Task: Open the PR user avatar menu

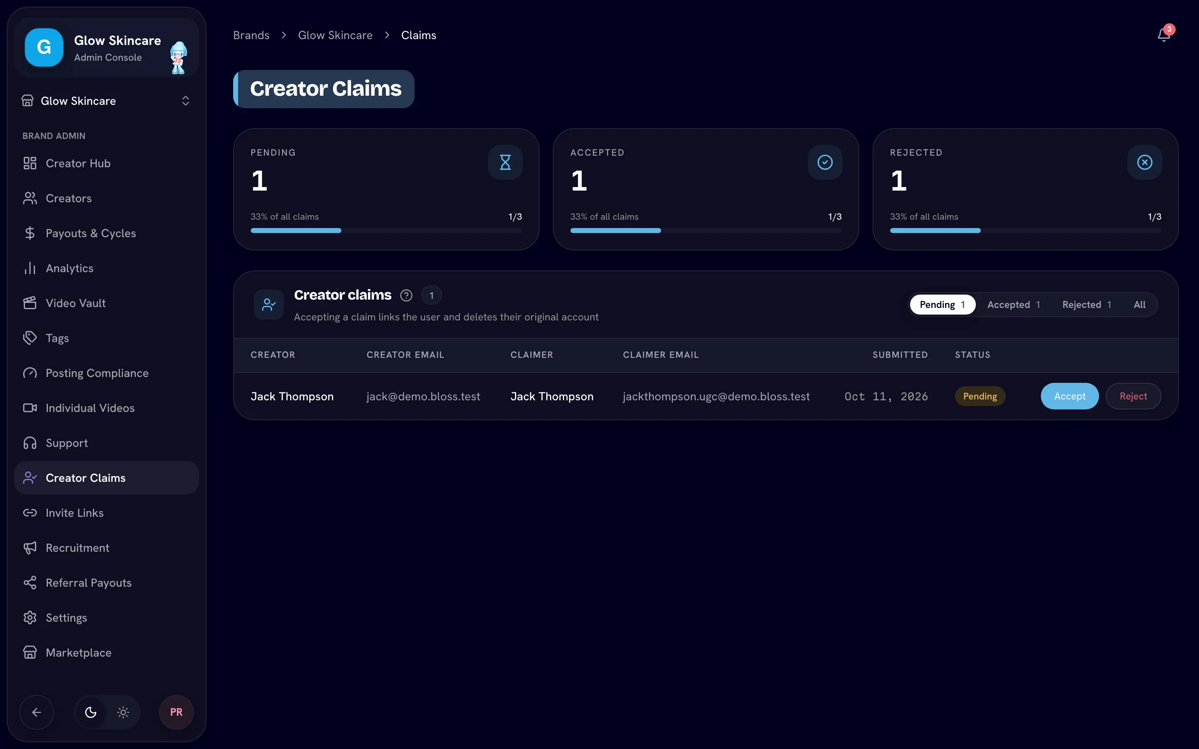Action: pyautogui.click(x=177, y=712)
